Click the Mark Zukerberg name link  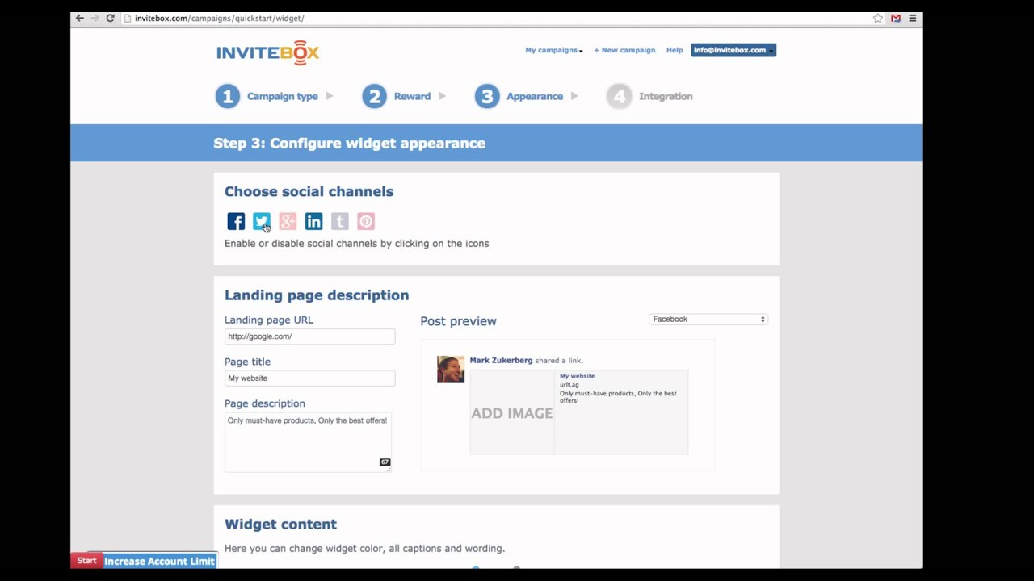pos(501,361)
